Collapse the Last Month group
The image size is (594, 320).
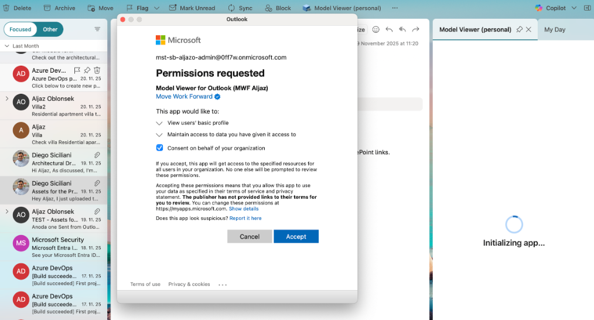[x=7, y=46]
